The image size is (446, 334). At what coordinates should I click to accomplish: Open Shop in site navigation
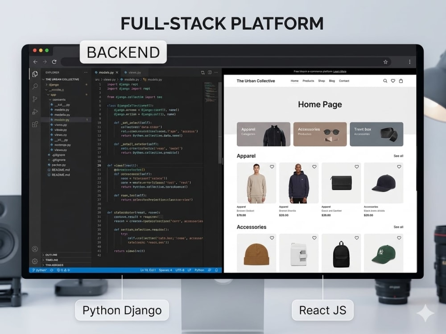(322, 81)
